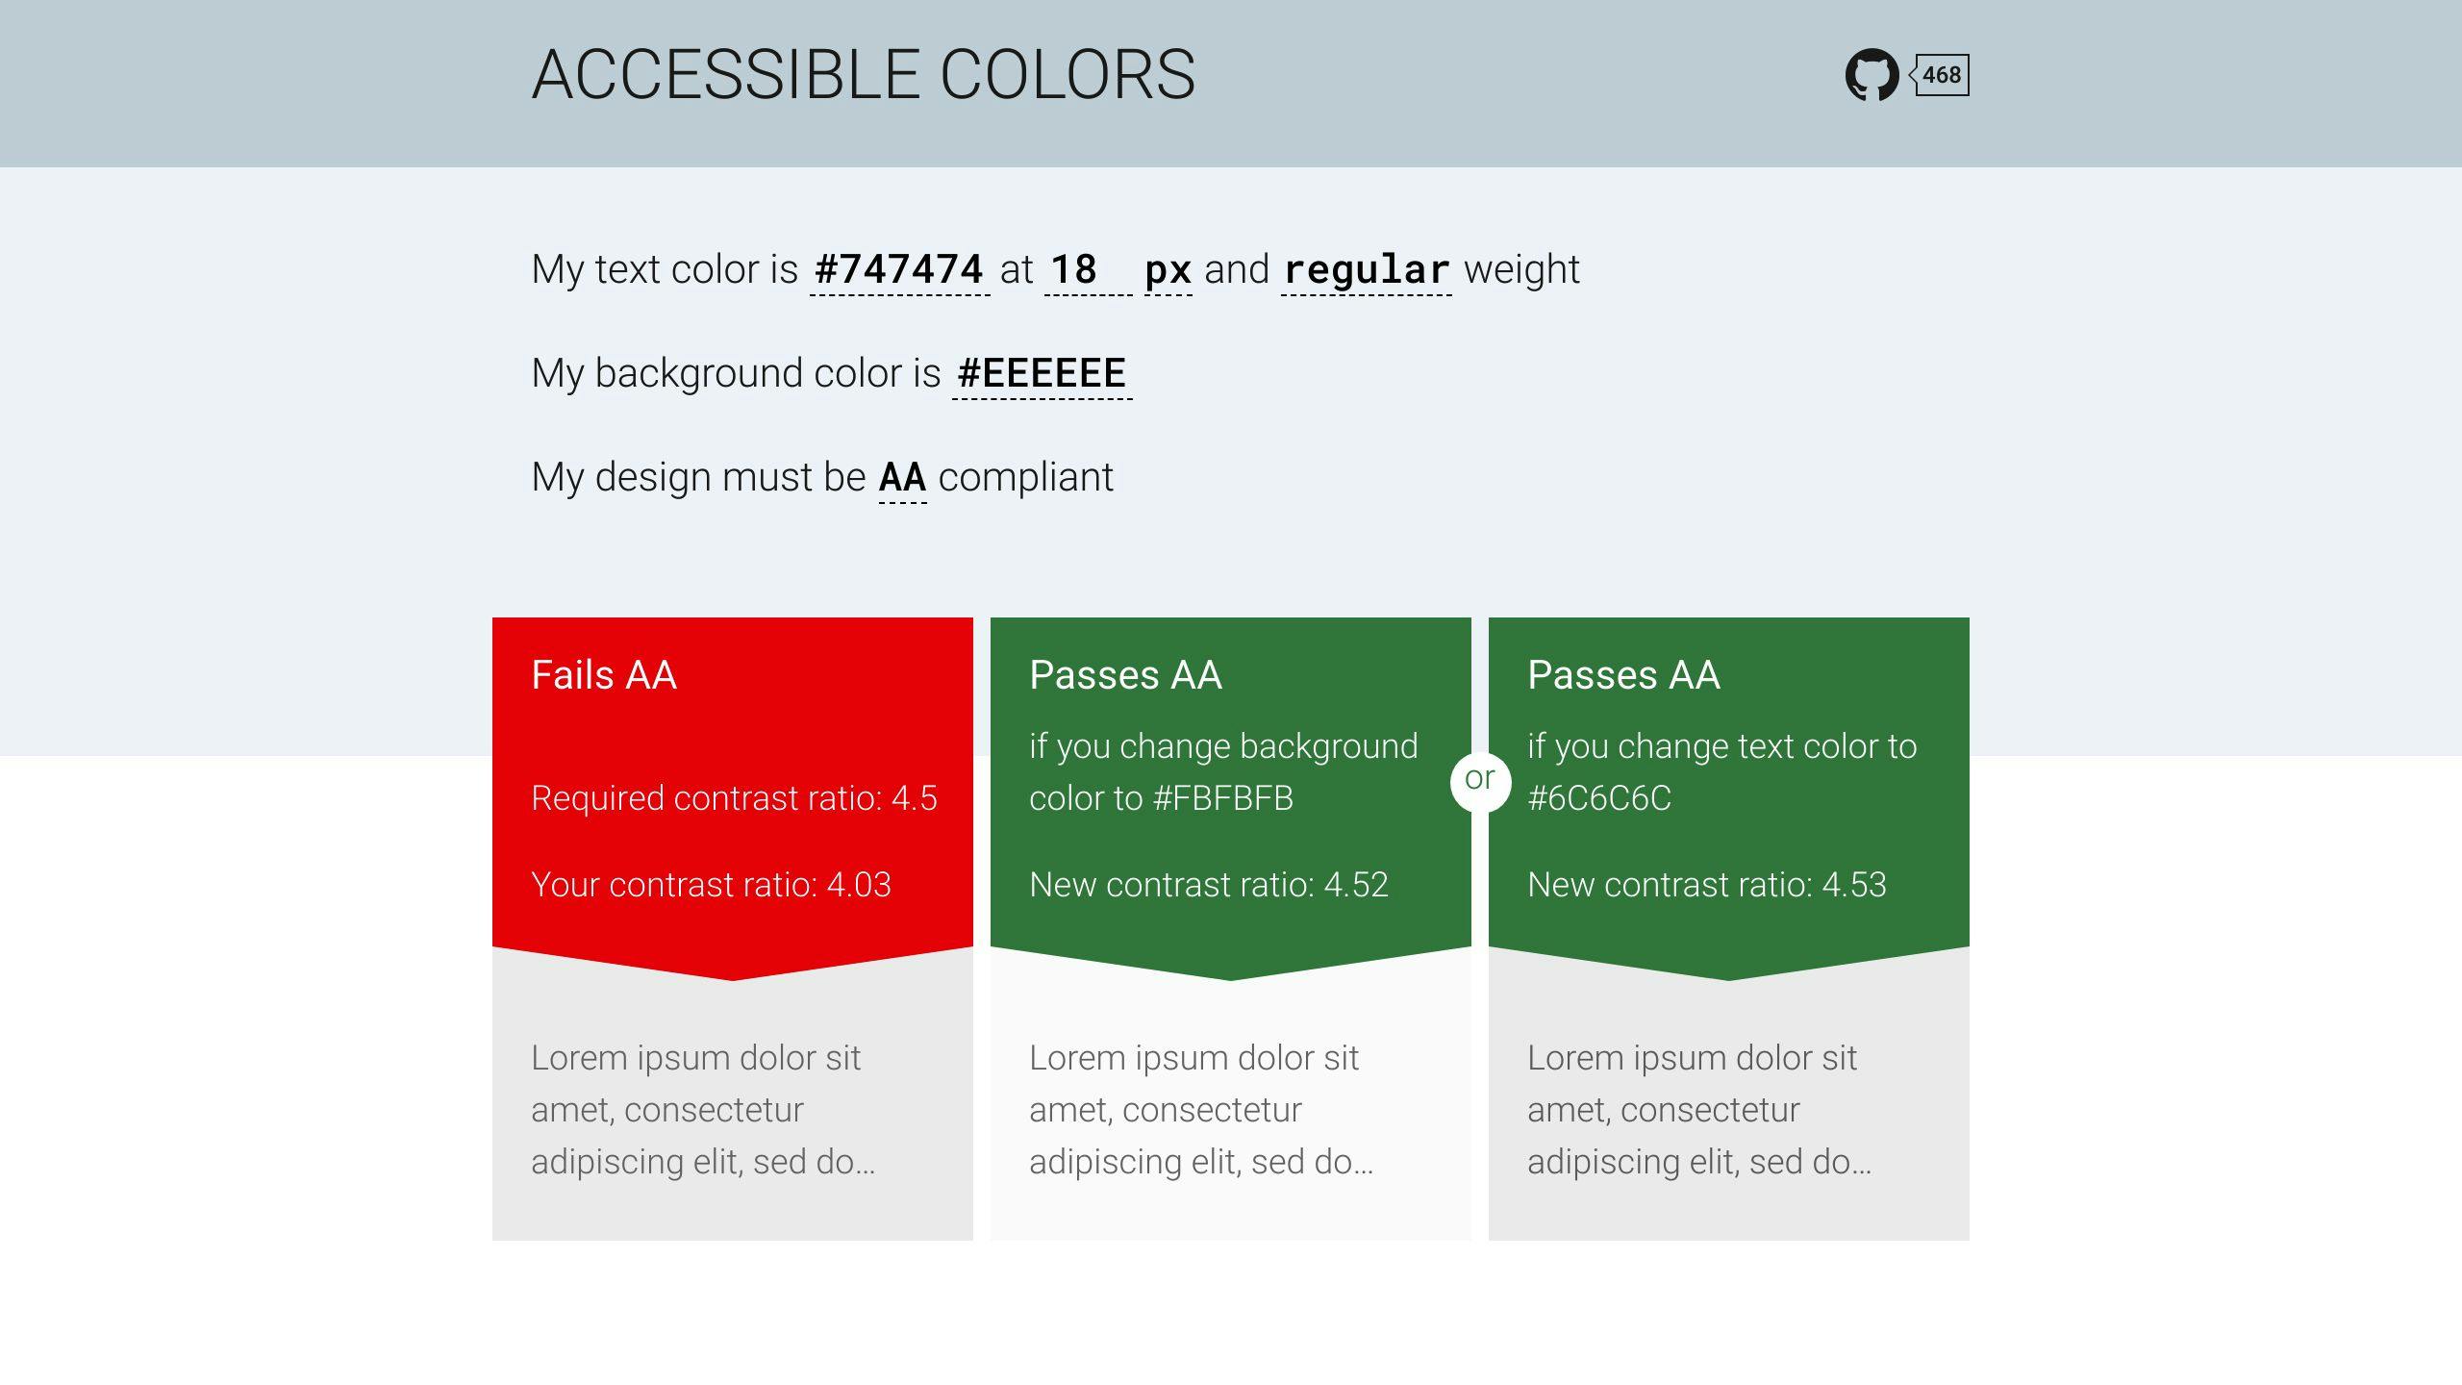Click 'New contrast ratio: 4.53' in right card
The image size is (2462, 1385).
coord(1707,886)
